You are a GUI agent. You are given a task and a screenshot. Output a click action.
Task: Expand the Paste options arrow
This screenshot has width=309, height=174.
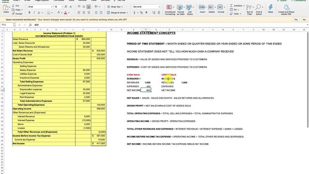(x=9, y=7)
